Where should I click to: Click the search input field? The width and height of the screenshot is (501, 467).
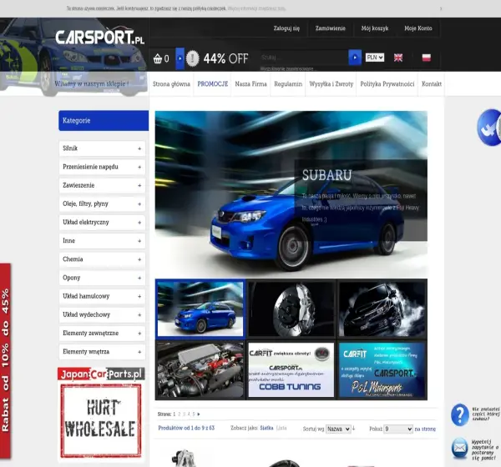(x=304, y=58)
